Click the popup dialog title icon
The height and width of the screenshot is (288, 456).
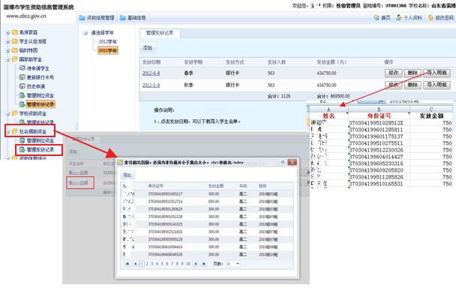pyautogui.click(x=120, y=162)
